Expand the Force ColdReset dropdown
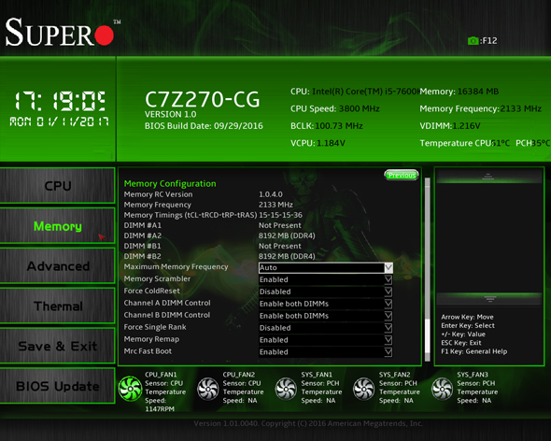The image size is (551, 441). 389,292
